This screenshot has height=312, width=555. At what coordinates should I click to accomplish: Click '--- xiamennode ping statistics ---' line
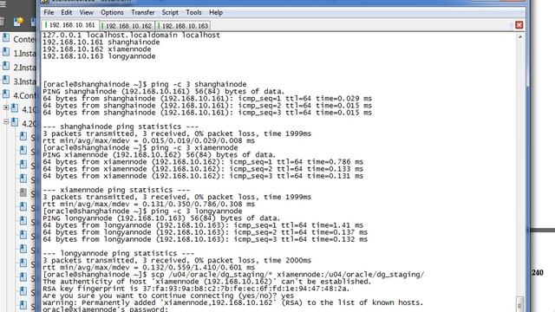(116, 190)
